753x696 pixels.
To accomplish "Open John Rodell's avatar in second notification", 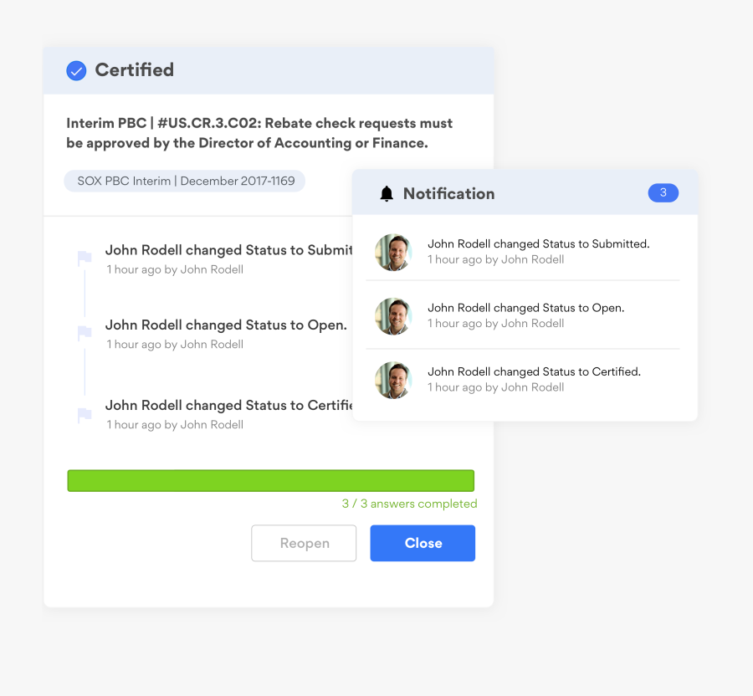I will (x=393, y=315).
